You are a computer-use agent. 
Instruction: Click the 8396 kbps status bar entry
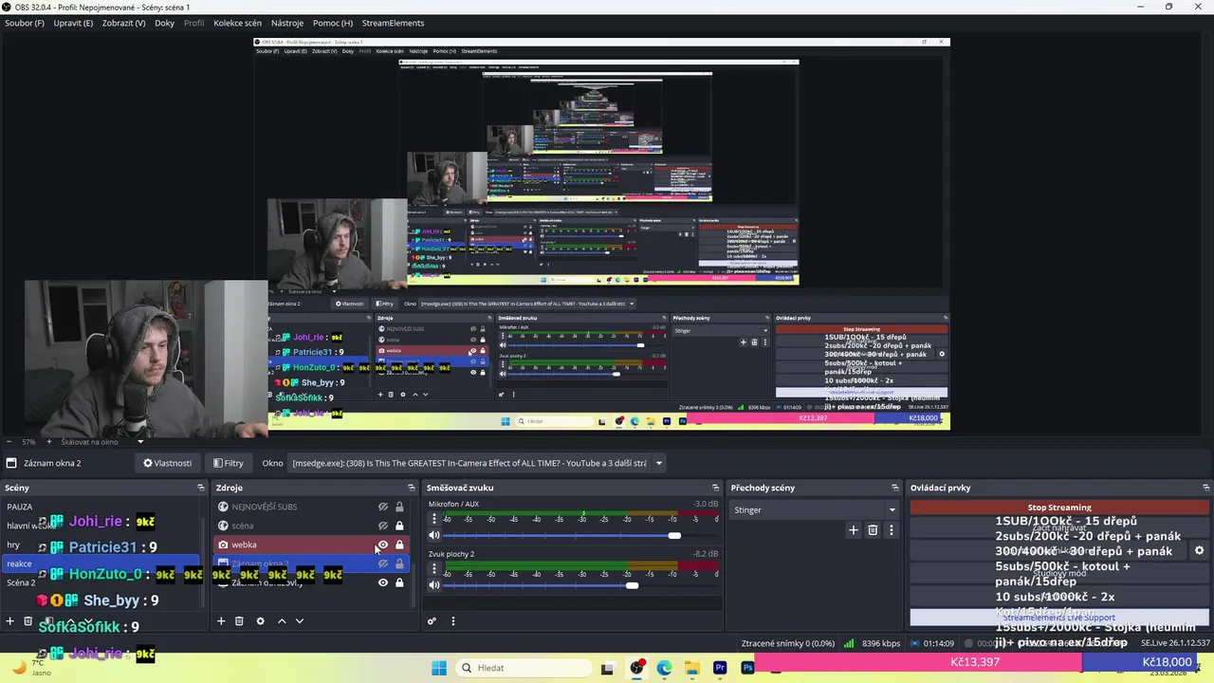tap(873, 643)
